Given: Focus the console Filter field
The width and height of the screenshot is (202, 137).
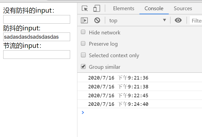Looking at the screenshot, I should pos(196,21).
